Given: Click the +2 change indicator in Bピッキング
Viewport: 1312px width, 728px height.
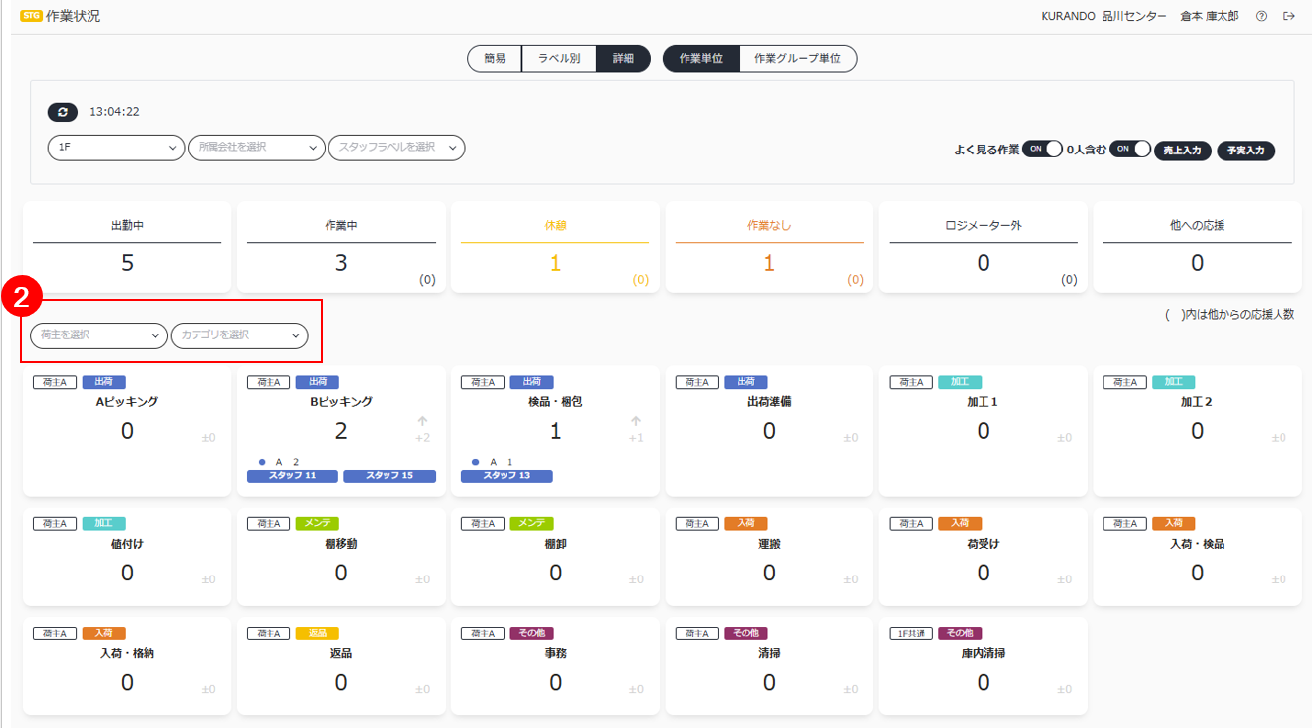Looking at the screenshot, I should [x=422, y=438].
